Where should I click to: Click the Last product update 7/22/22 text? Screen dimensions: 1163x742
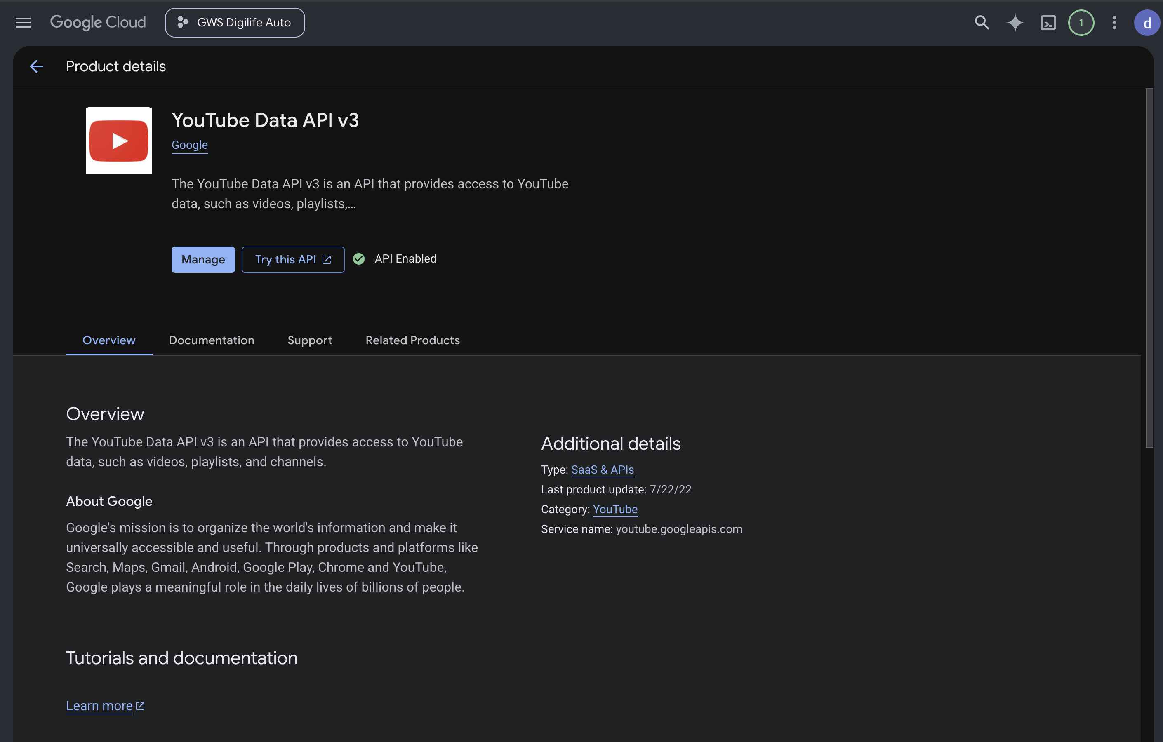click(616, 490)
